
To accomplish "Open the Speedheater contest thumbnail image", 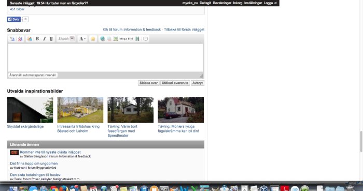I will pyautogui.click(x=131, y=110).
